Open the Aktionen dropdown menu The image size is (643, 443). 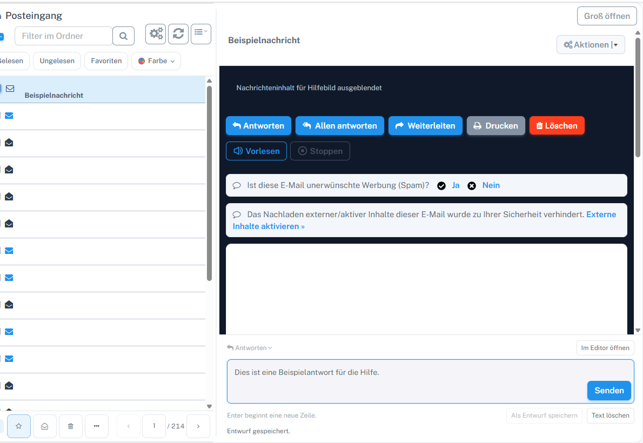point(591,45)
